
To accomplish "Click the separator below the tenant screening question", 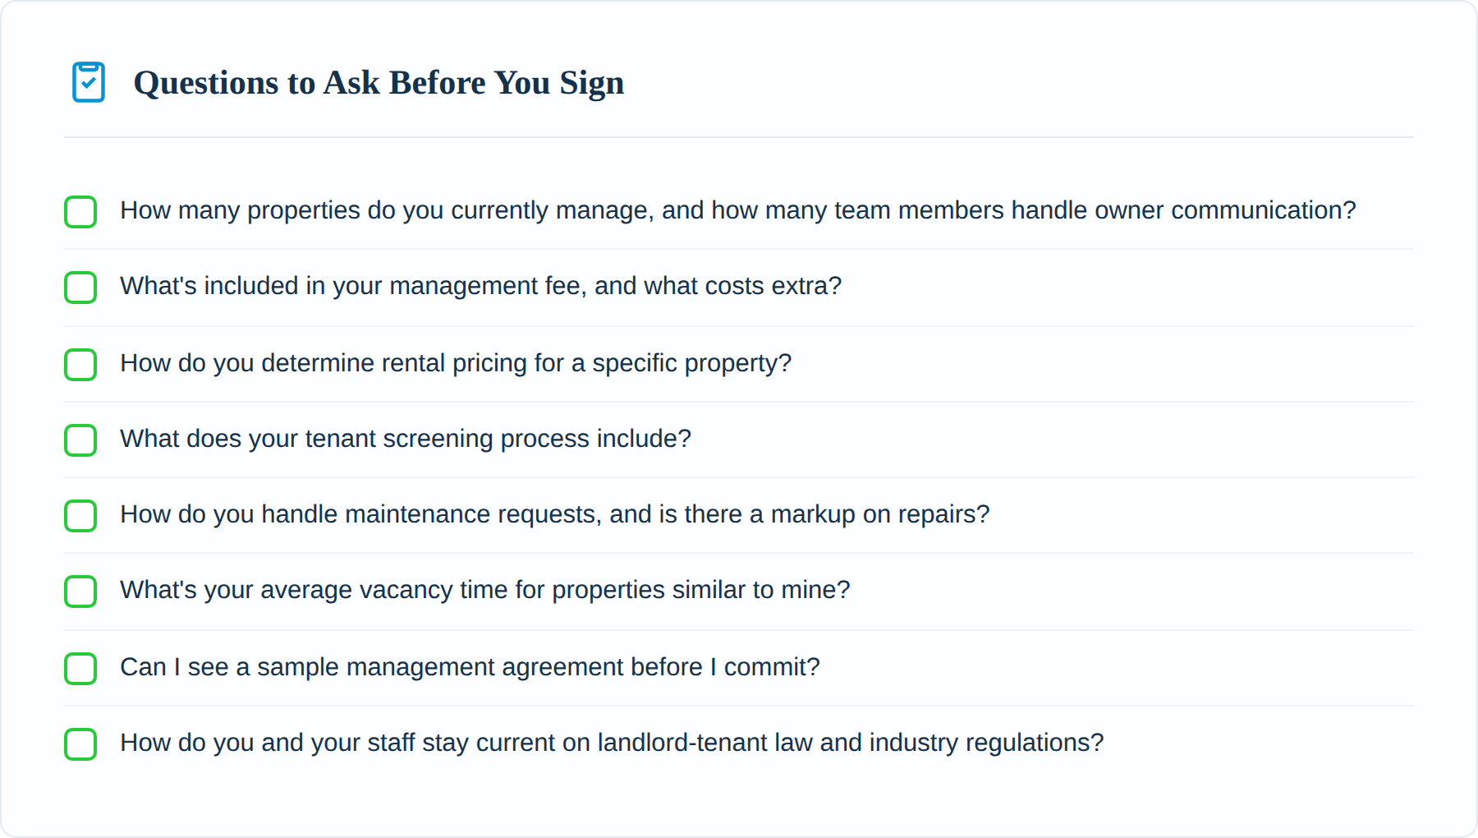I will [739, 477].
